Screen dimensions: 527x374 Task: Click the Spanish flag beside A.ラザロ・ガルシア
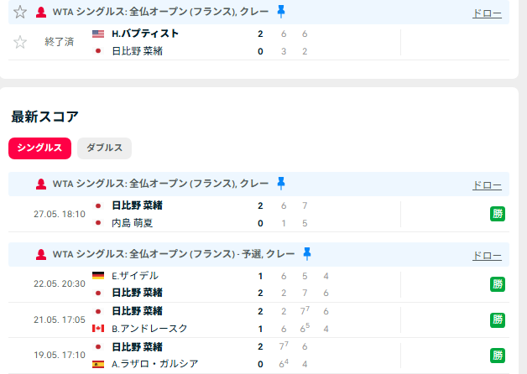point(98,364)
